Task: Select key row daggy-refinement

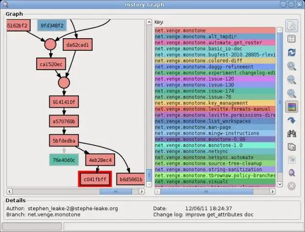Action: coord(215,67)
